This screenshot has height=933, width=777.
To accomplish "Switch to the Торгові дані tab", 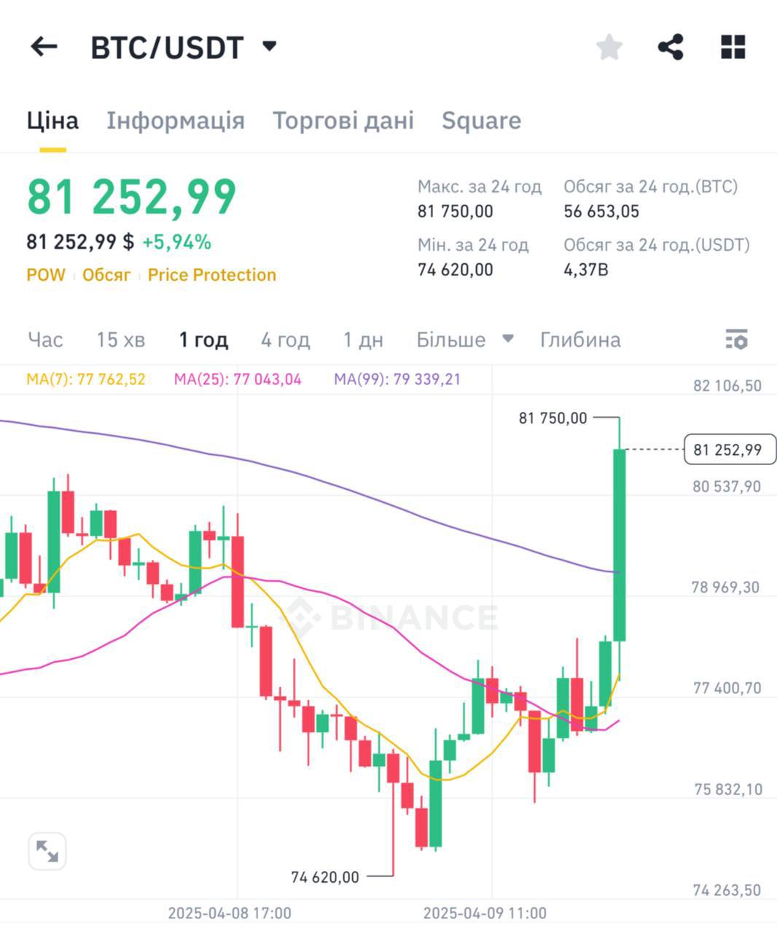I will coord(343,120).
